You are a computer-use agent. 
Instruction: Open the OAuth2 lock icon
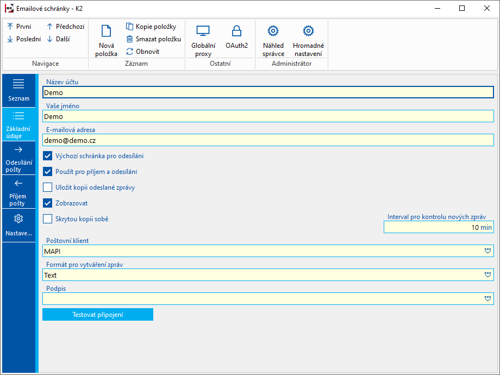[x=236, y=31]
